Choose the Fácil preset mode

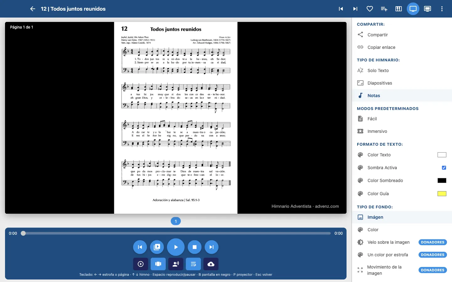tap(402, 119)
